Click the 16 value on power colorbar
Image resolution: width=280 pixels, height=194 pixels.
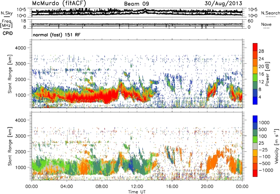click(261, 74)
